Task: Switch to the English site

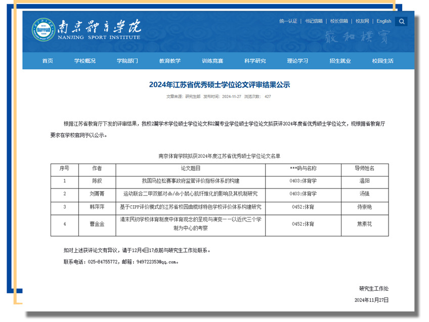Action: [x=384, y=21]
